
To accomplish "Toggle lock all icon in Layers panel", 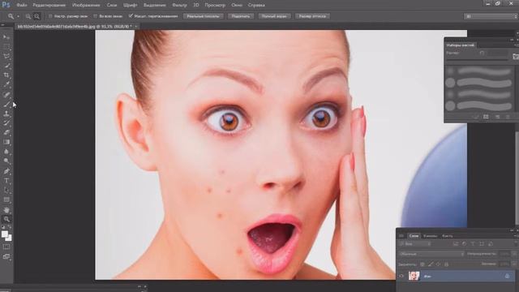I will pyautogui.click(x=446, y=264).
